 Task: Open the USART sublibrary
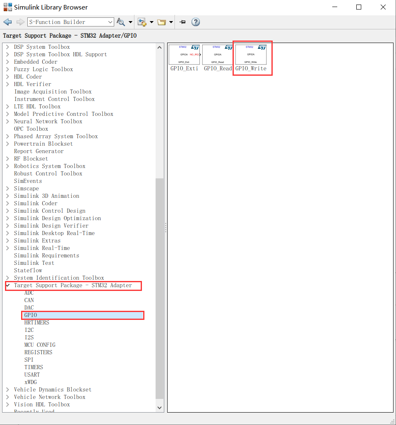click(x=32, y=375)
